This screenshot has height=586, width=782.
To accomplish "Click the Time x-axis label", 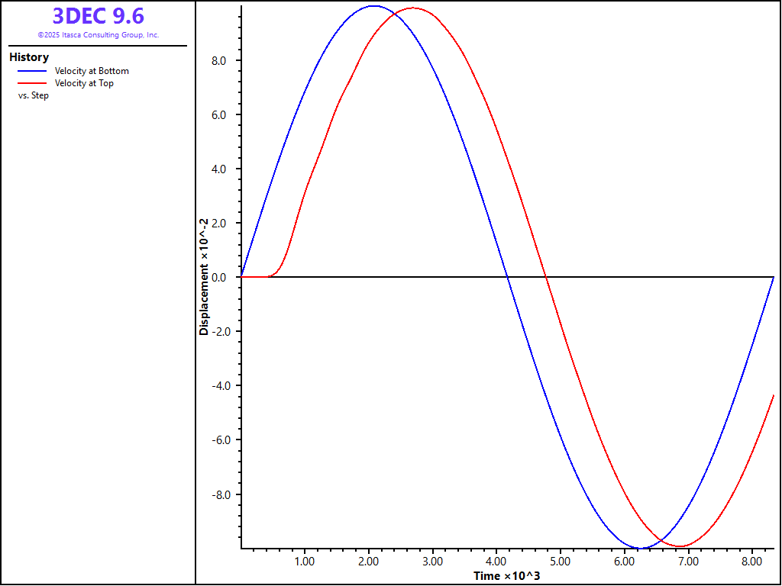I will tap(506, 575).
